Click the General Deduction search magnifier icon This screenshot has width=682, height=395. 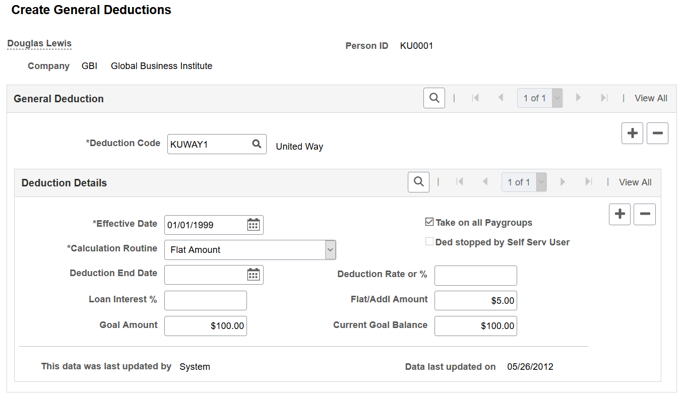(x=434, y=98)
